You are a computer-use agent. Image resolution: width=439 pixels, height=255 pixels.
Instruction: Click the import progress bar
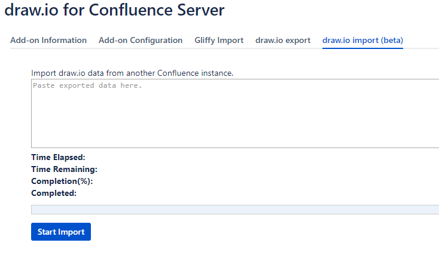point(235,210)
